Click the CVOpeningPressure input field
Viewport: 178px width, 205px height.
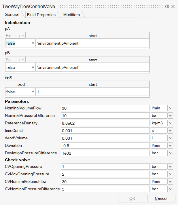(105, 166)
